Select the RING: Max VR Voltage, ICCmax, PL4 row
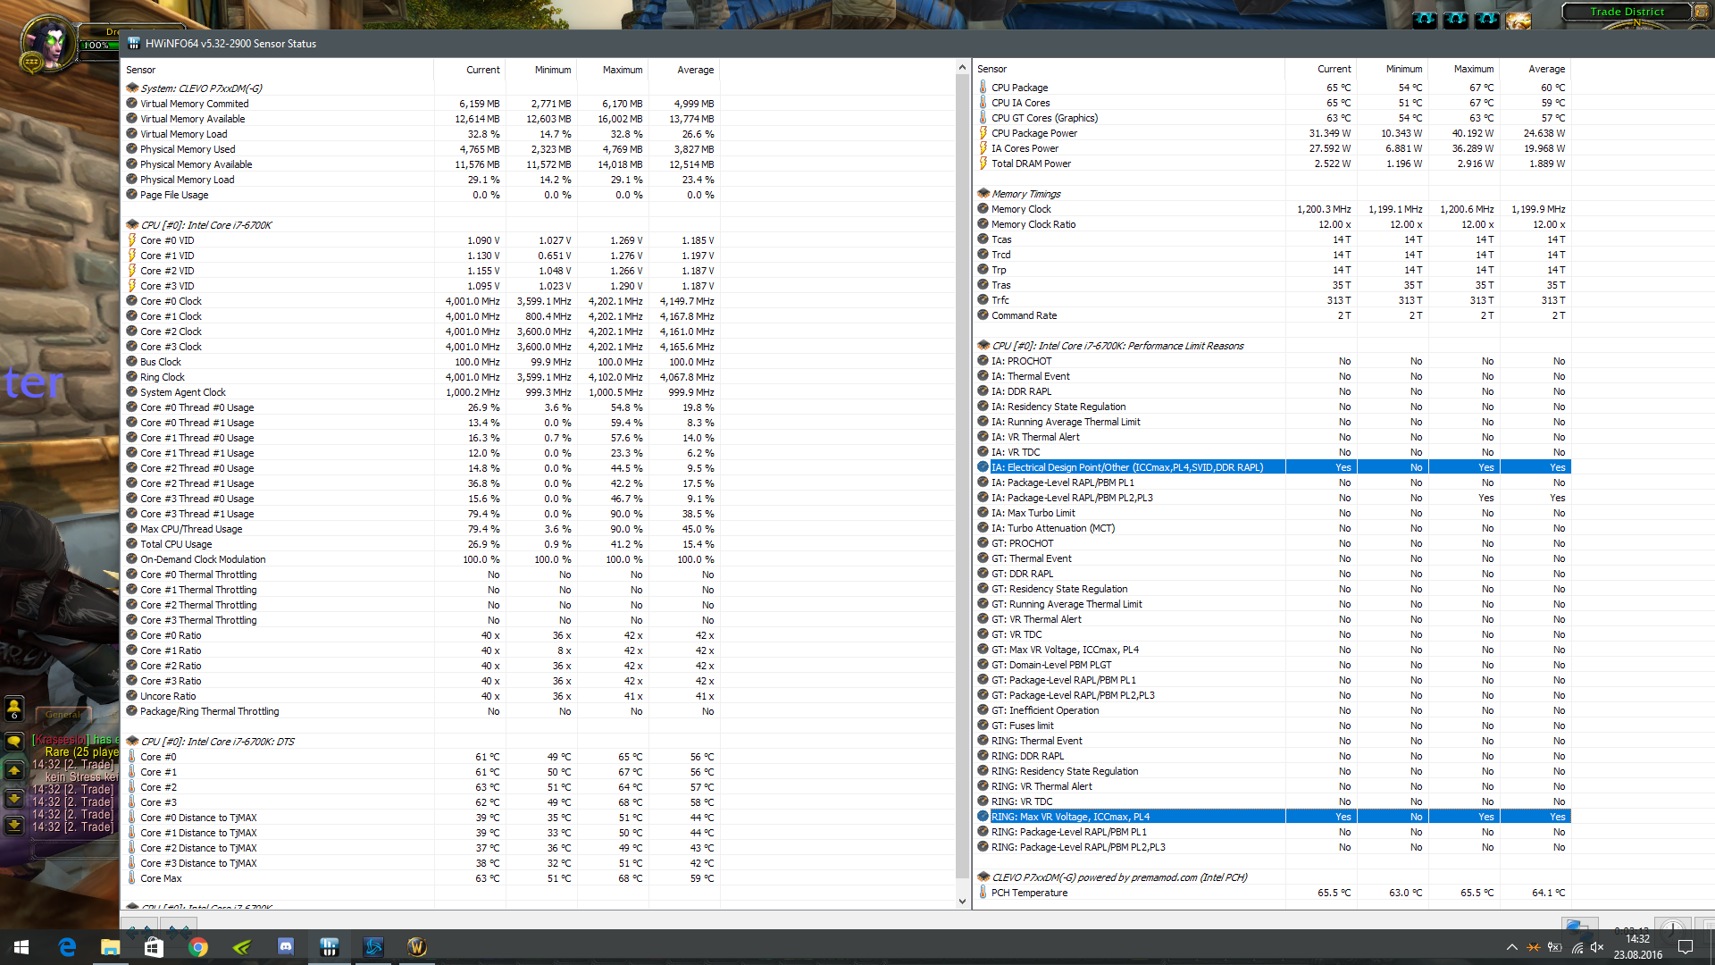The image size is (1715, 965). coord(1272,817)
